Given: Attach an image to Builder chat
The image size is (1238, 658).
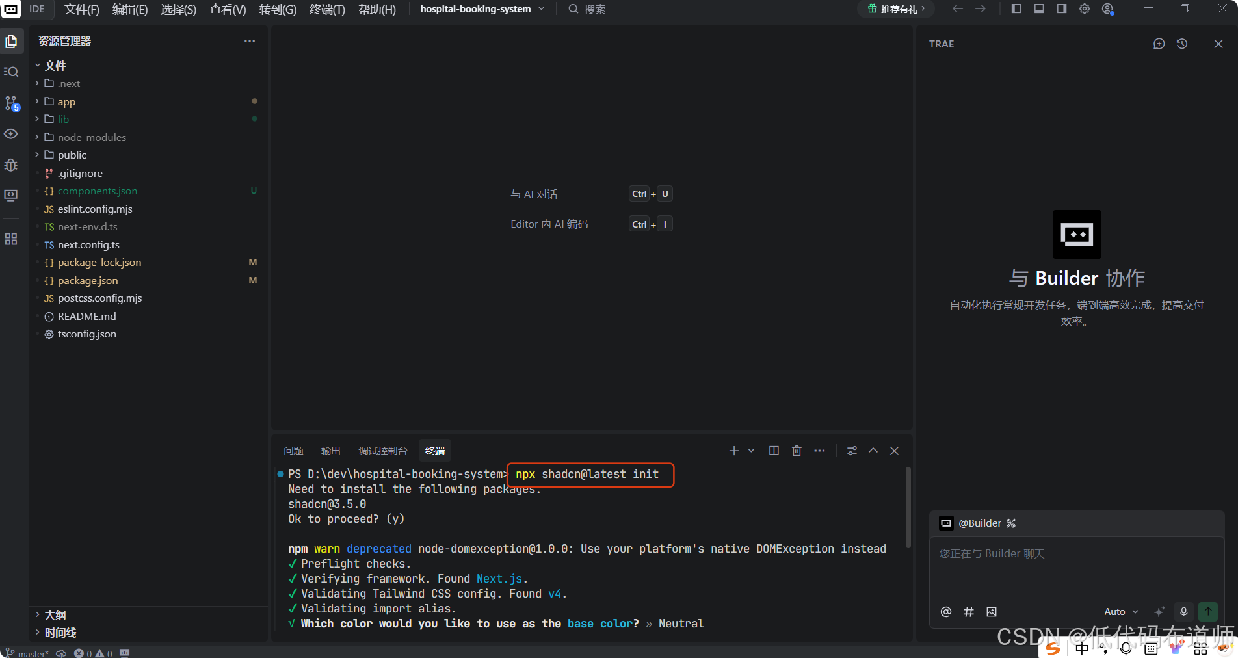Looking at the screenshot, I should point(992,612).
